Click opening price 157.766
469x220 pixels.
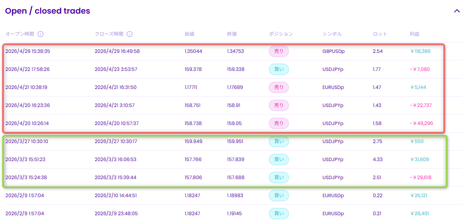[x=193, y=159]
